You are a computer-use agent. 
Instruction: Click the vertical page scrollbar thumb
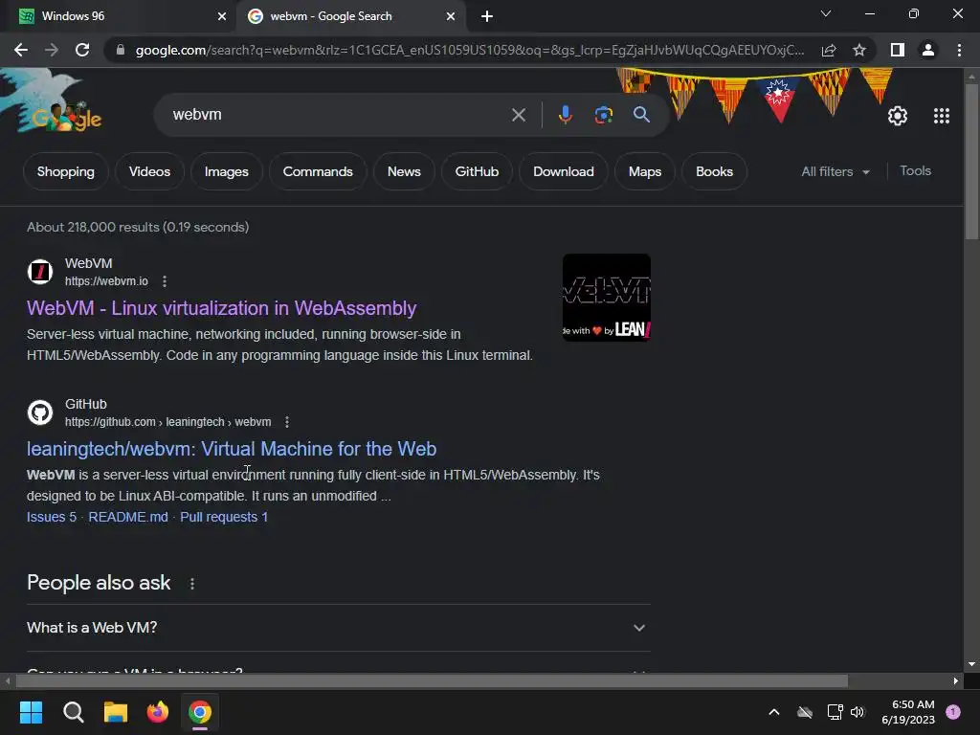pyautogui.click(x=971, y=160)
